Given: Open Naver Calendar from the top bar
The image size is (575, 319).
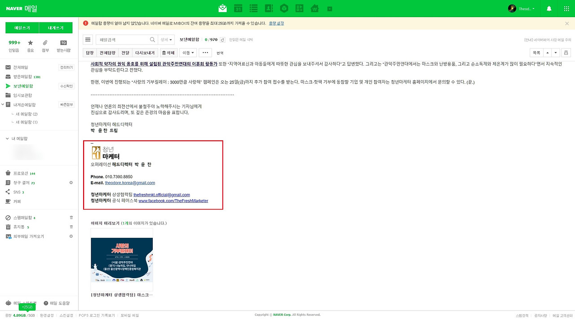Looking at the screenshot, I should [238, 8].
